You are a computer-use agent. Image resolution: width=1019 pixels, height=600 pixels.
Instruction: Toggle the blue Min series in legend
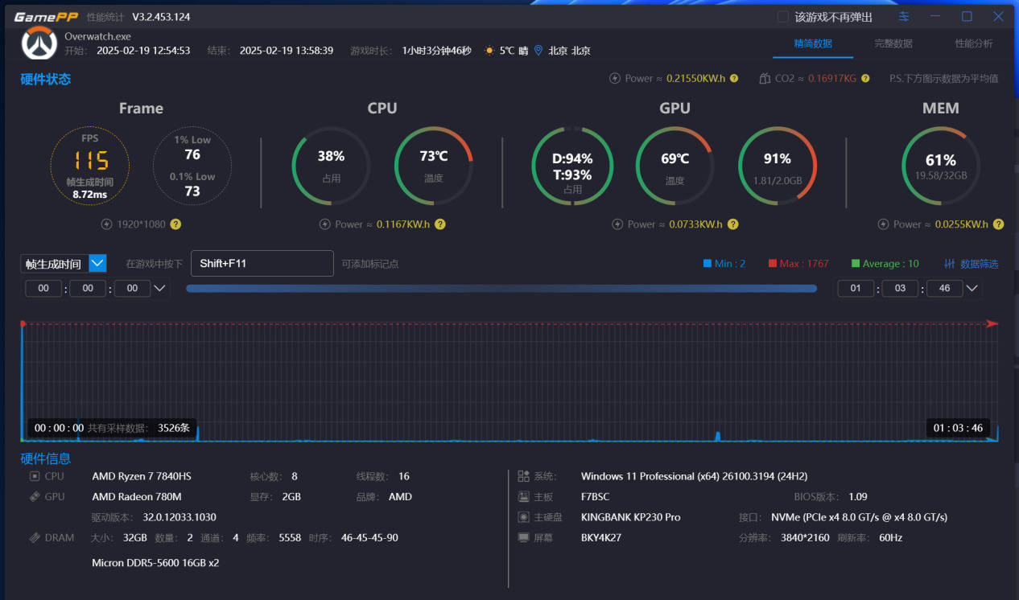pyautogui.click(x=724, y=264)
